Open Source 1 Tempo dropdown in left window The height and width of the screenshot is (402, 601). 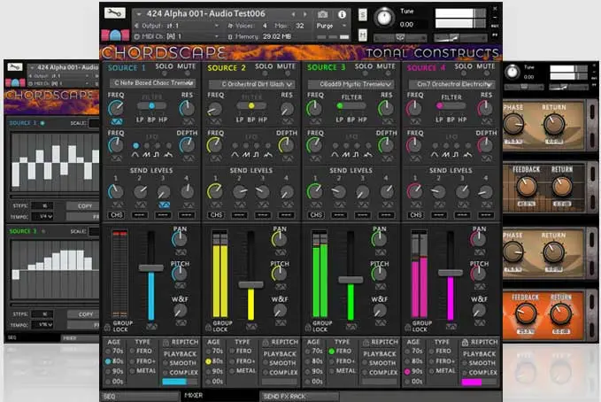pyautogui.click(x=42, y=217)
